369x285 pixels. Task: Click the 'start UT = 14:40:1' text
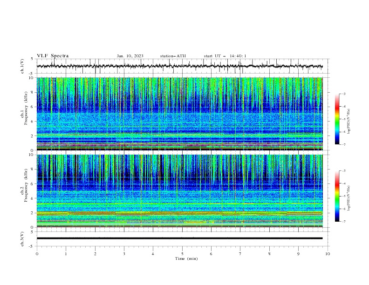(x=225, y=56)
